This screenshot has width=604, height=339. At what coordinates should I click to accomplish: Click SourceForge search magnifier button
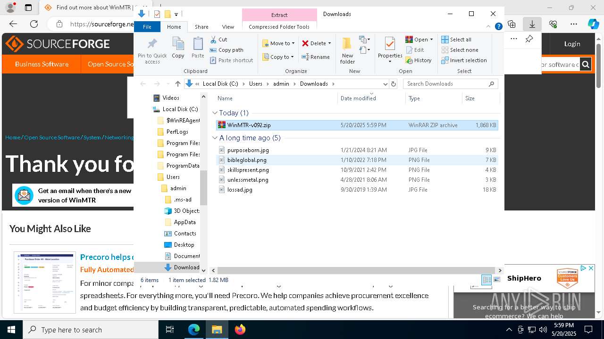[586, 65]
